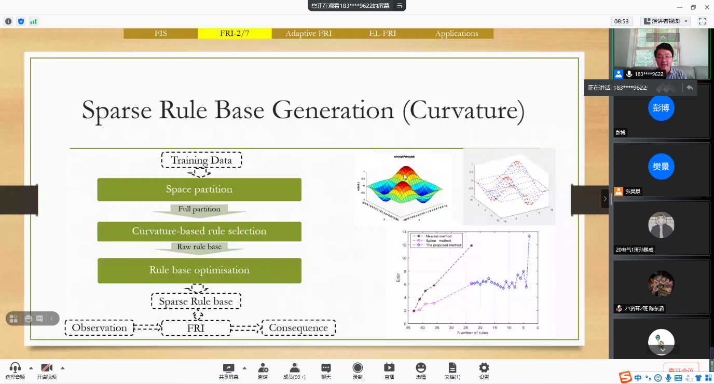Open the 文档(1) documents item

pyautogui.click(x=452, y=371)
